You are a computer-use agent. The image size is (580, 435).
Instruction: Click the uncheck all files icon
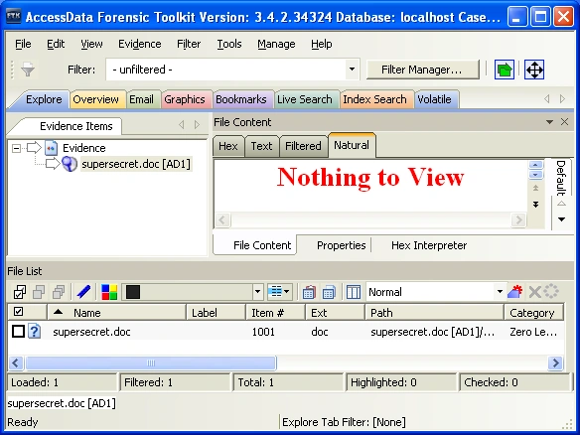click(39, 292)
